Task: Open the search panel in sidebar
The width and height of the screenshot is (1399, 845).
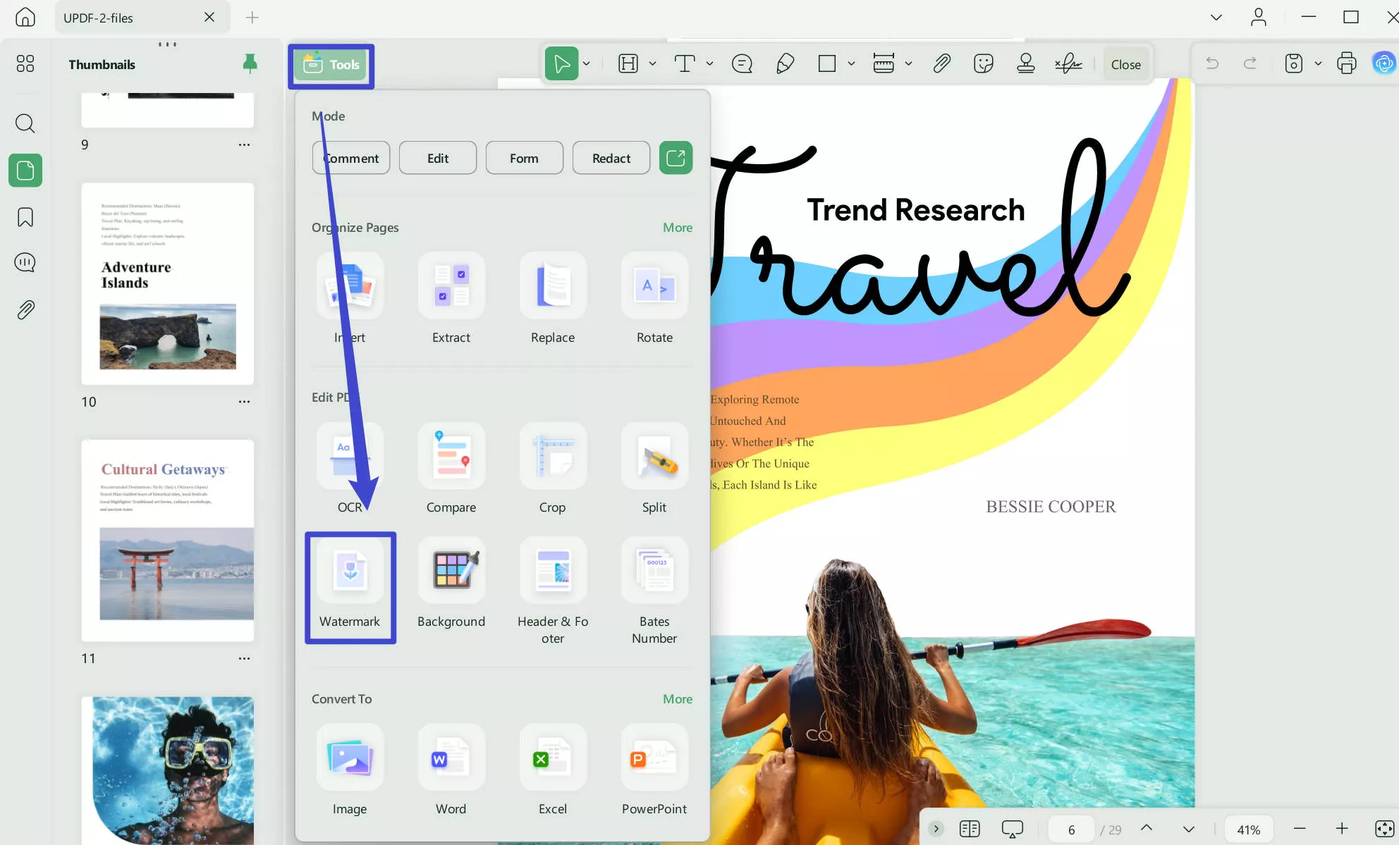Action: click(x=25, y=123)
